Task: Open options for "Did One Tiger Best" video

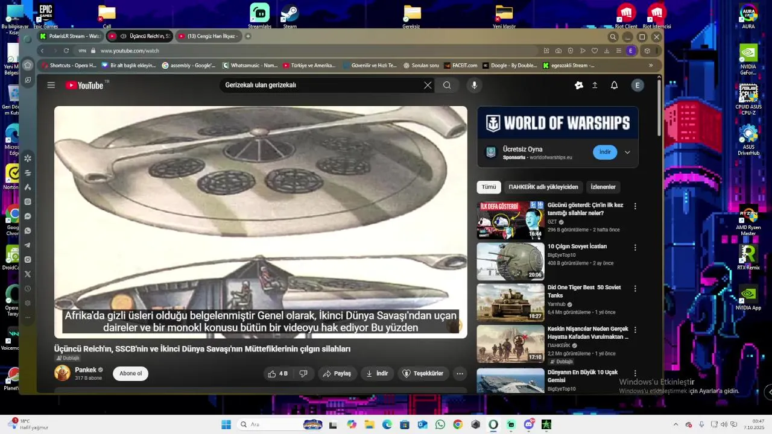Action: click(x=635, y=289)
